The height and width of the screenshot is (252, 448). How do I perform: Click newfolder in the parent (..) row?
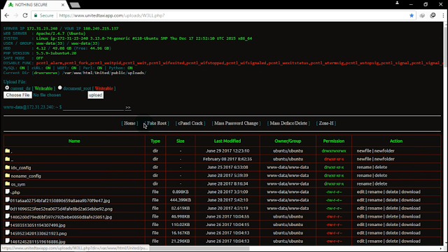(384, 159)
